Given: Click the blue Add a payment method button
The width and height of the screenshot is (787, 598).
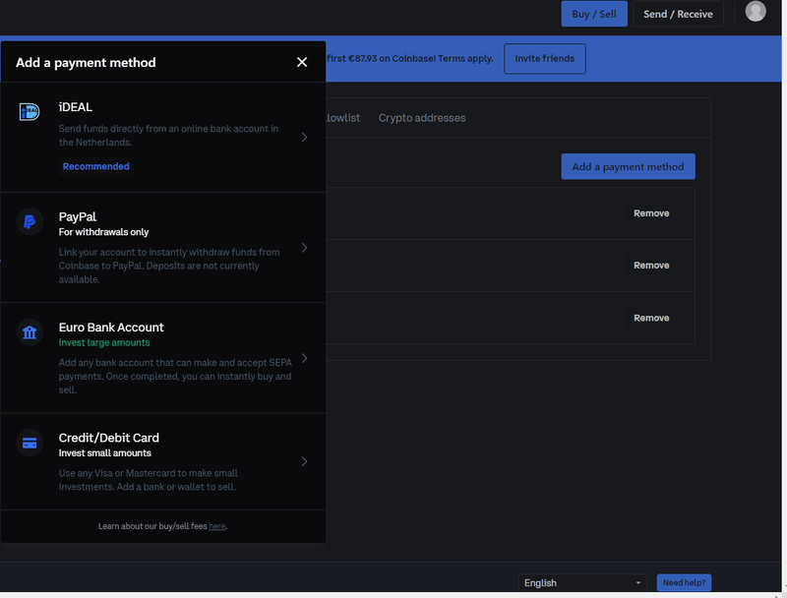Looking at the screenshot, I should click(x=628, y=166).
